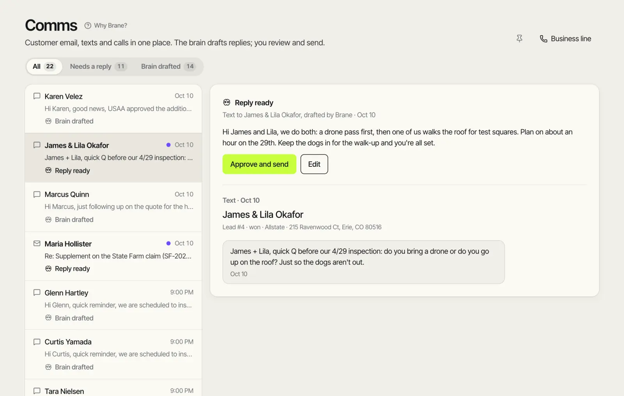The width and height of the screenshot is (624, 396).
Task: Click Marcus Quinn's quote follow-up preview
Action: click(119, 207)
